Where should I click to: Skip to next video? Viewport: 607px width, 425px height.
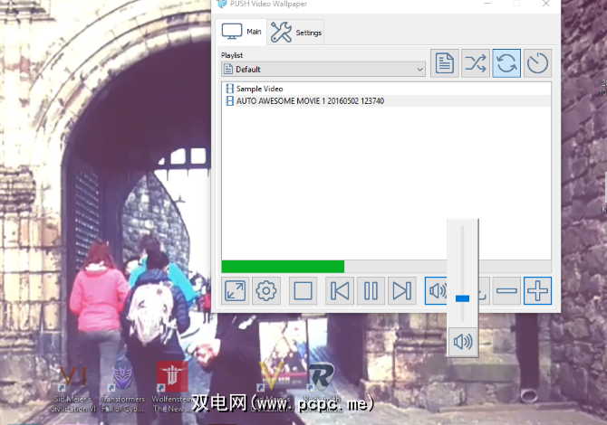click(402, 290)
